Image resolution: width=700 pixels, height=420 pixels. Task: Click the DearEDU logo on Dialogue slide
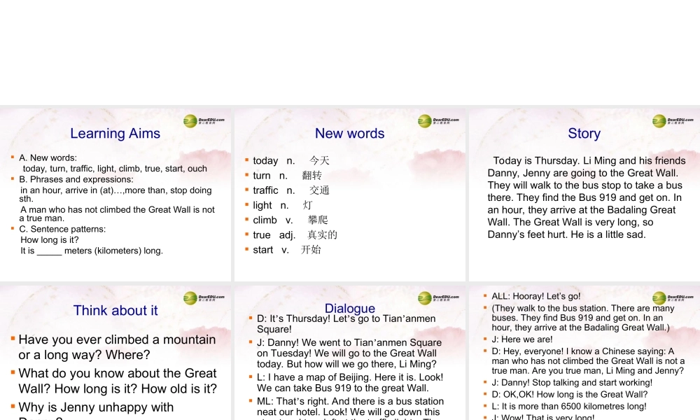click(x=438, y=297)
